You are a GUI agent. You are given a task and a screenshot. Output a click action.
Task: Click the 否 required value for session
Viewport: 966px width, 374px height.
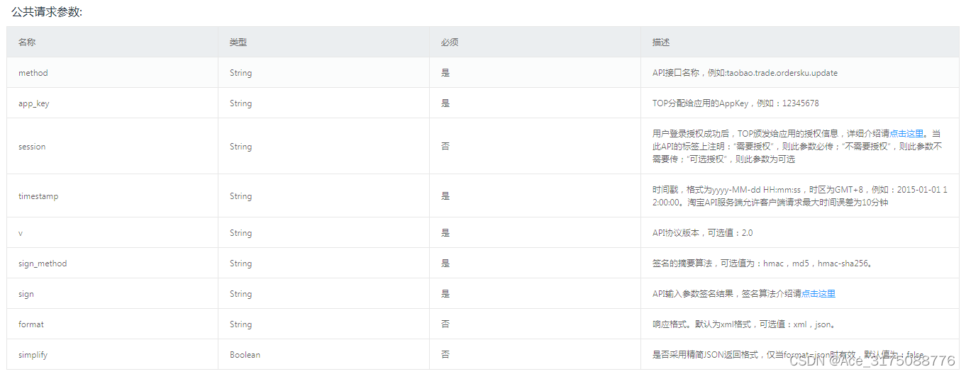(x=445, y=147)
